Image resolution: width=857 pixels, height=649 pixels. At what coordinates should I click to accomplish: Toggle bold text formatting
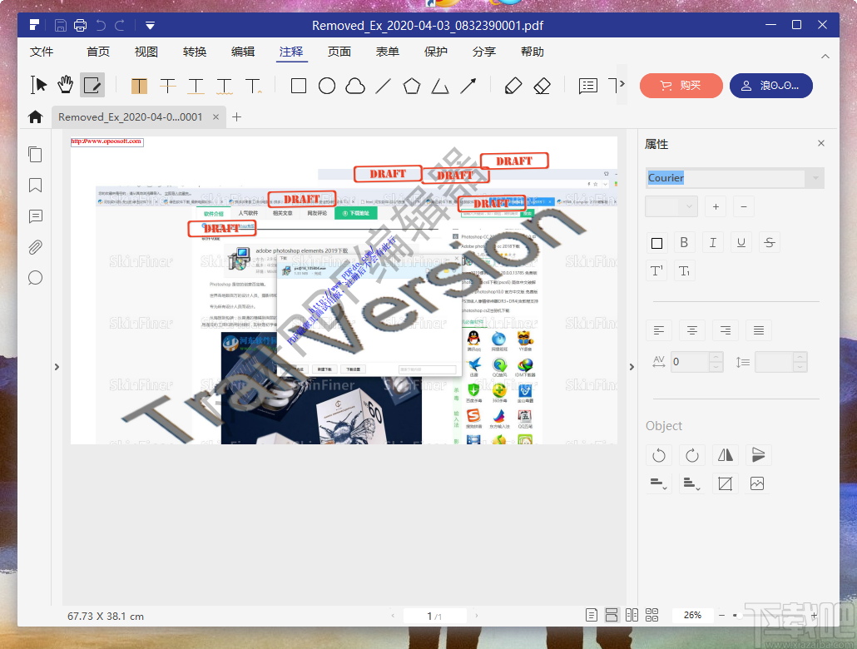pos(684,243)
